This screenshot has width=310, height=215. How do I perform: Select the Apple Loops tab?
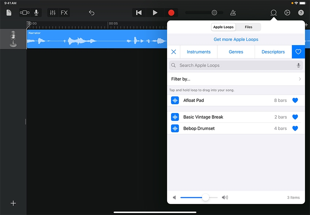223,27
